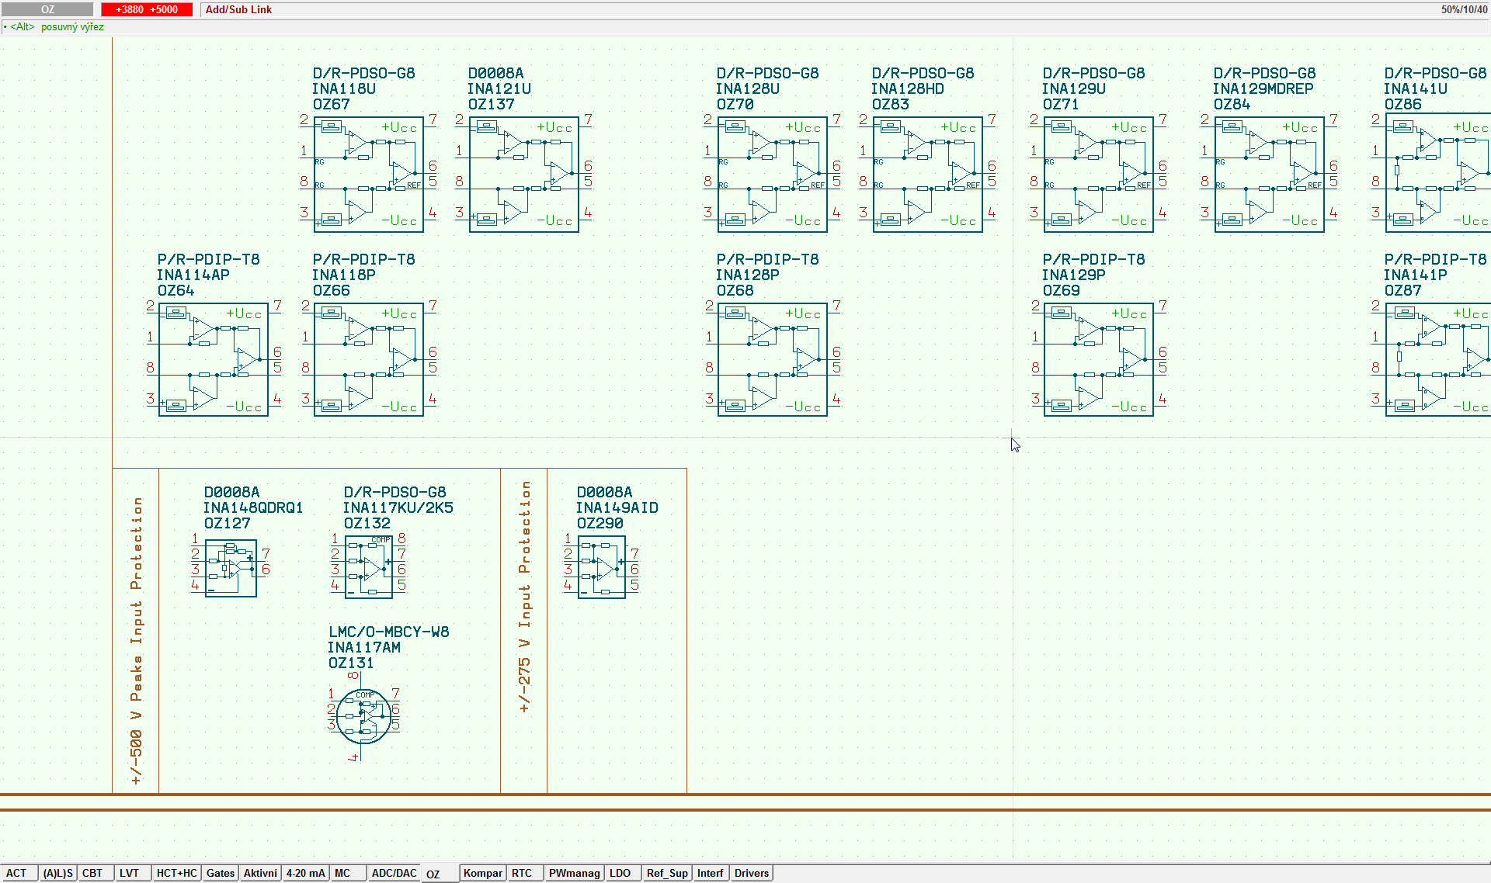
Task: Switch to the Aktivní tab
Action: (x=260, y=873)
